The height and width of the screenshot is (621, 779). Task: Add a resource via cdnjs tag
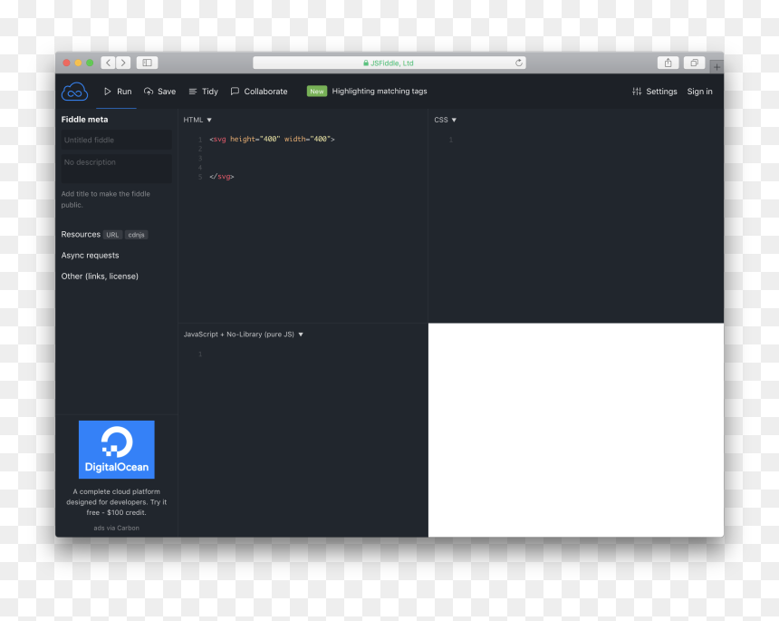click(x=136, y=235)
